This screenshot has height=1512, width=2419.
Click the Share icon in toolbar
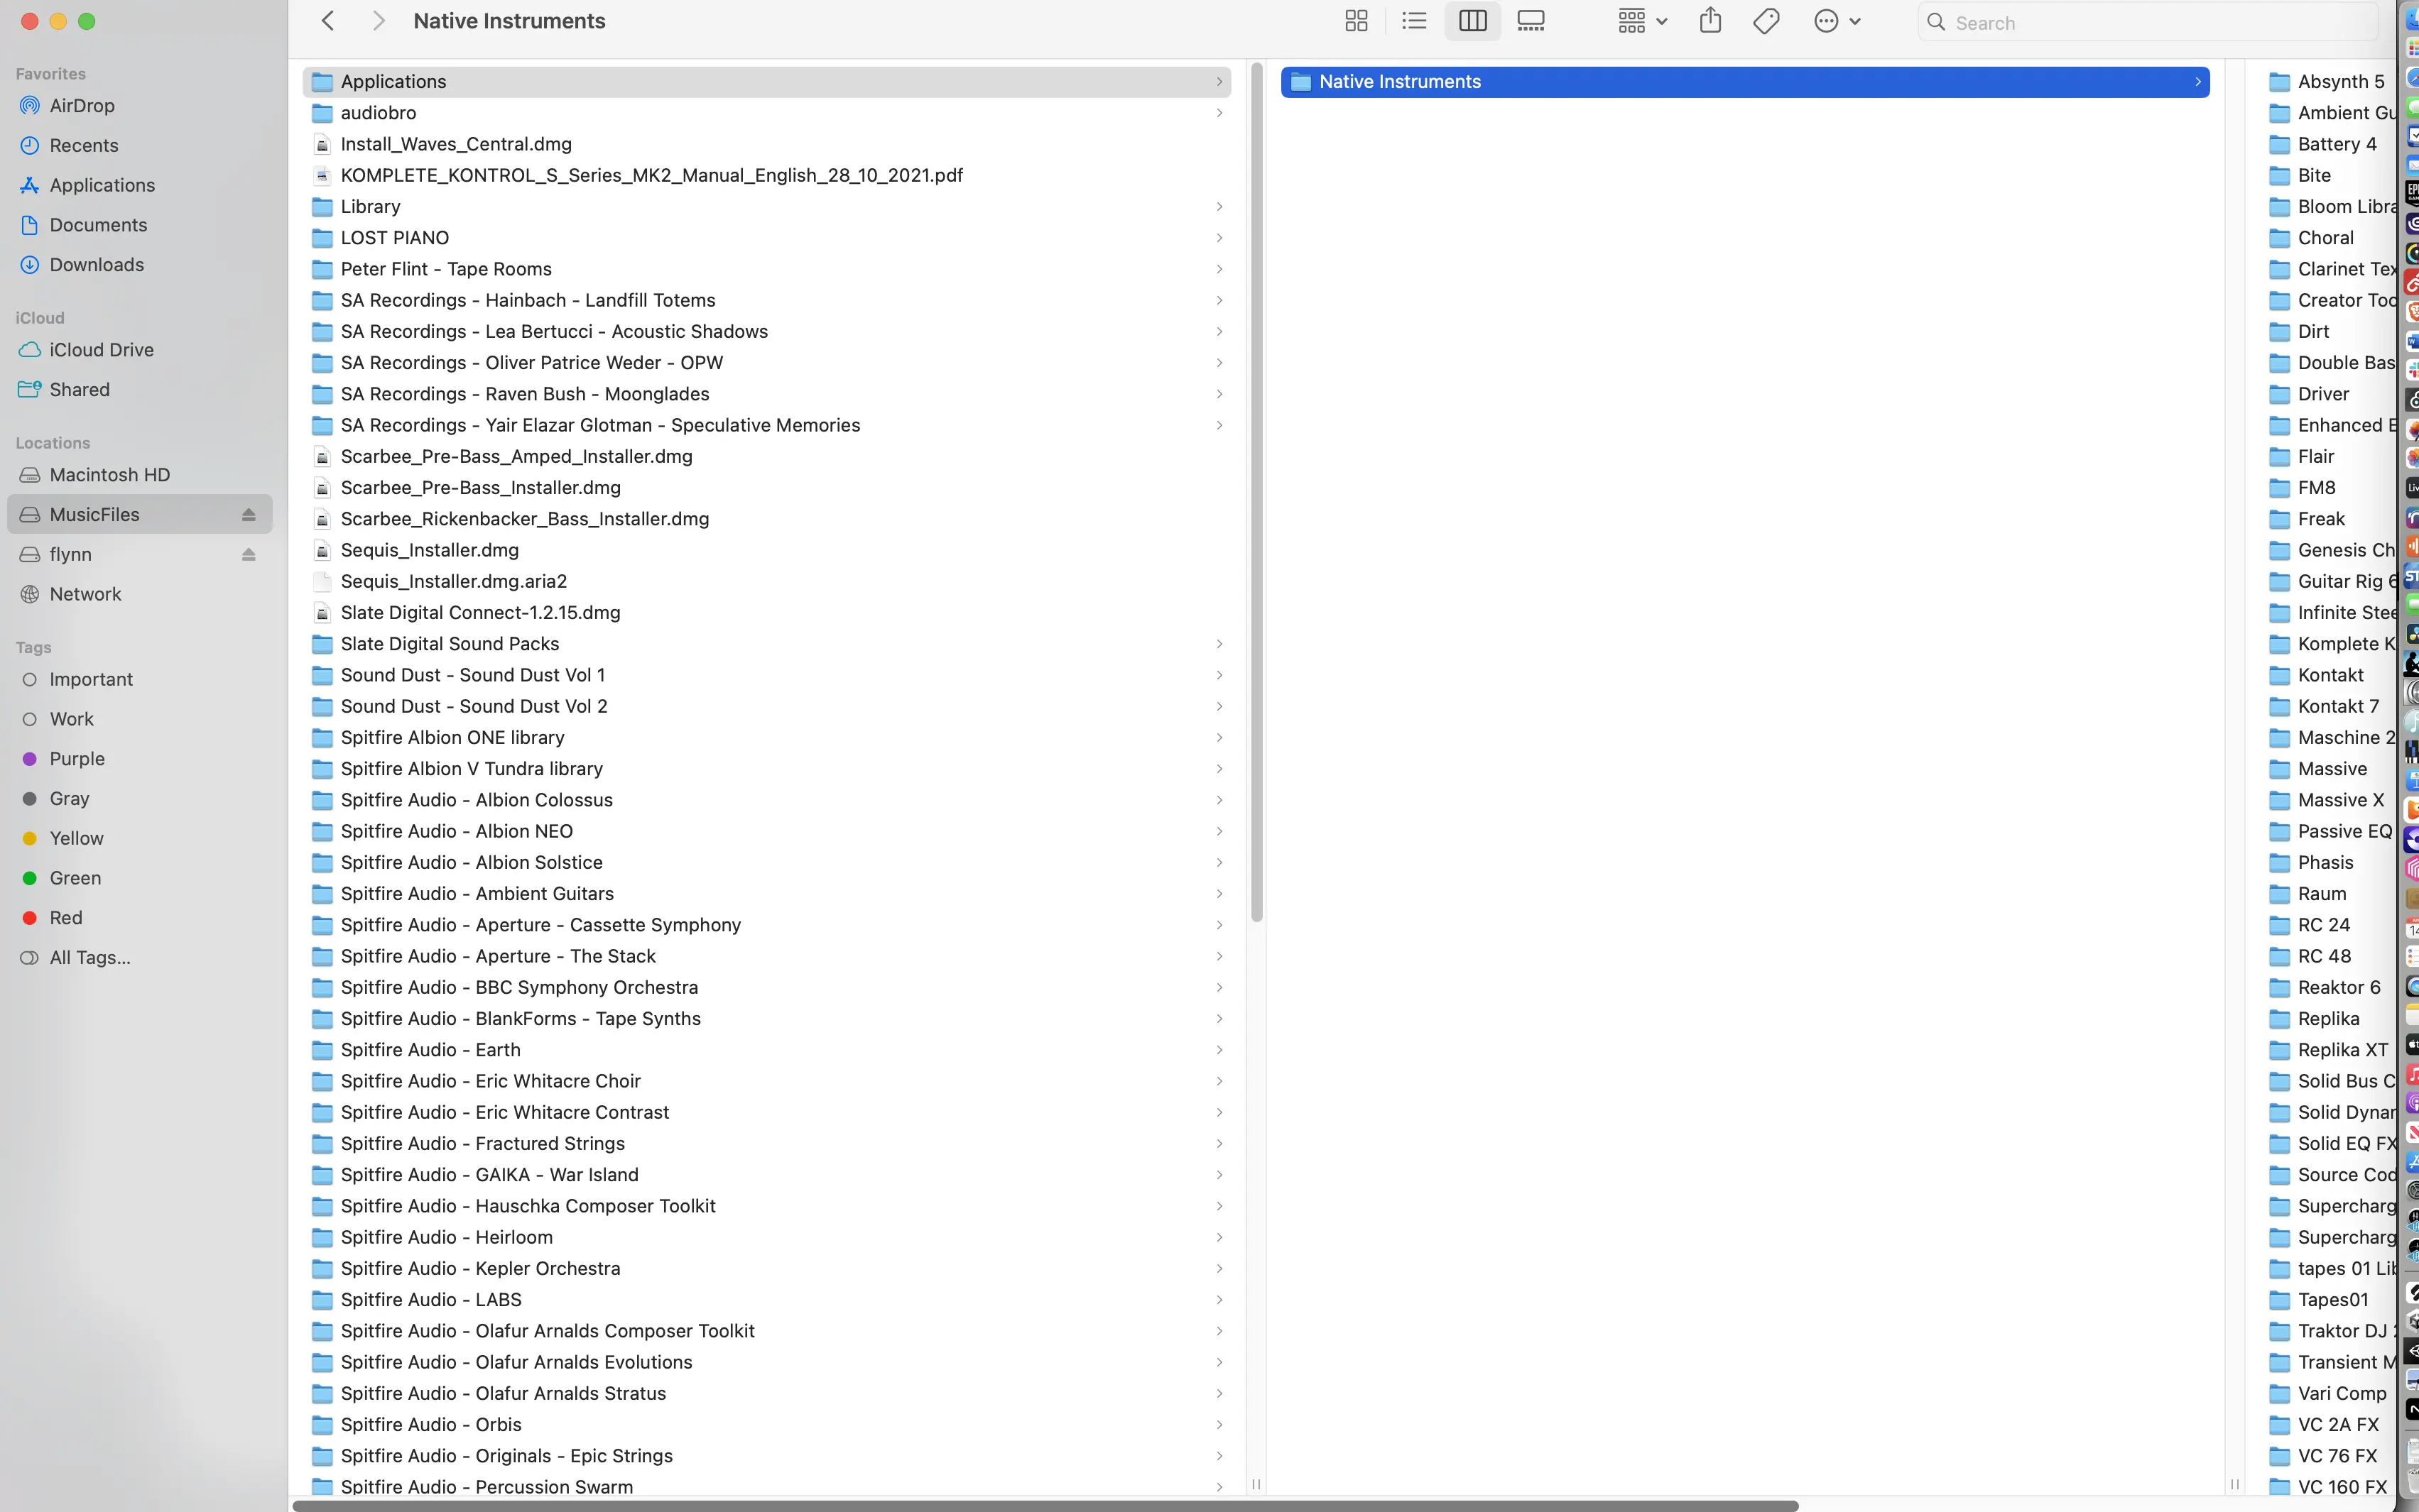click(x=1709, y=21)
